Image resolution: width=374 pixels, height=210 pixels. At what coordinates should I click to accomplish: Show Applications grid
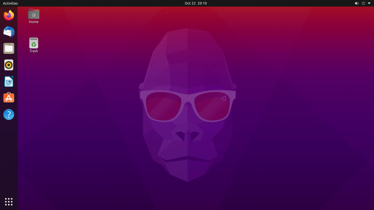(9, 202)
